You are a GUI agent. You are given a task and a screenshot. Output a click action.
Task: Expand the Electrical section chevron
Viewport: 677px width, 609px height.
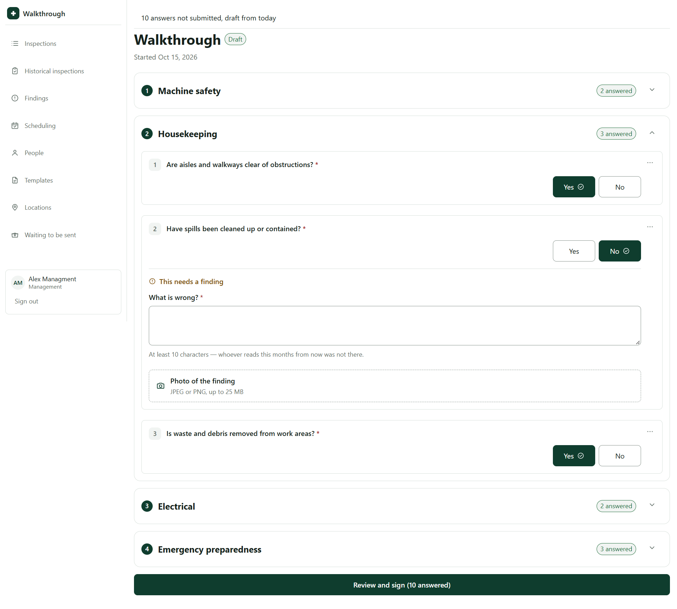[652, 505]
